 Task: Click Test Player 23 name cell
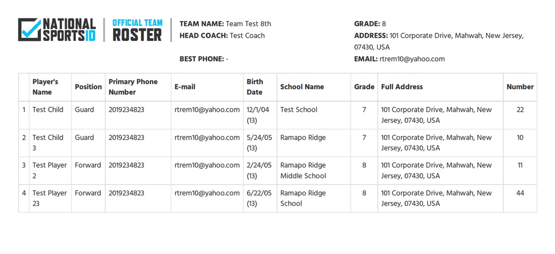[50, 198]
